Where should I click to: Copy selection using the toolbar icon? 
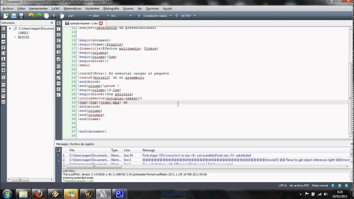(x=46, y=16)
